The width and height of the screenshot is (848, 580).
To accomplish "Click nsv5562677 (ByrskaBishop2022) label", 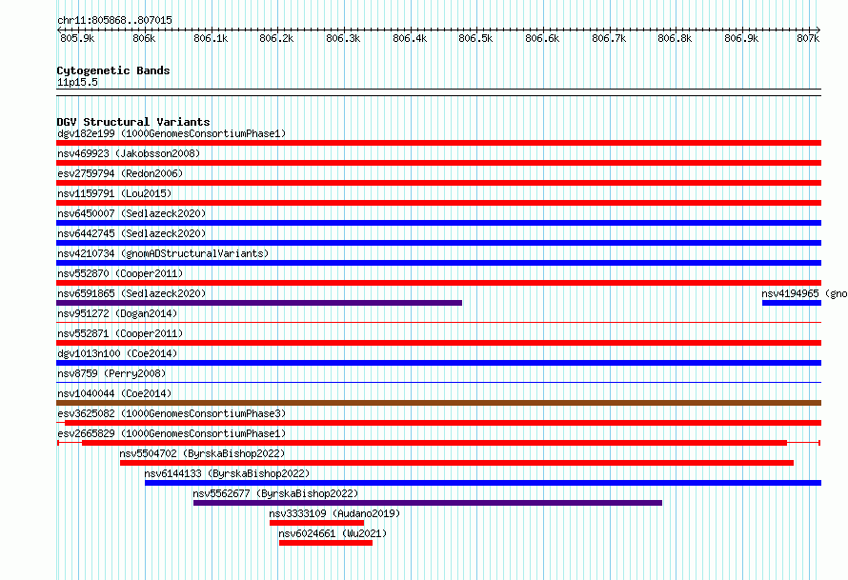I will [x=275, y=493].
